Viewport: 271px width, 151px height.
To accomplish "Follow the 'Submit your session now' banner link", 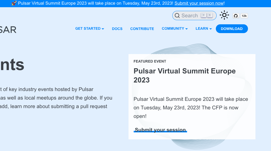I will point(199,3).
